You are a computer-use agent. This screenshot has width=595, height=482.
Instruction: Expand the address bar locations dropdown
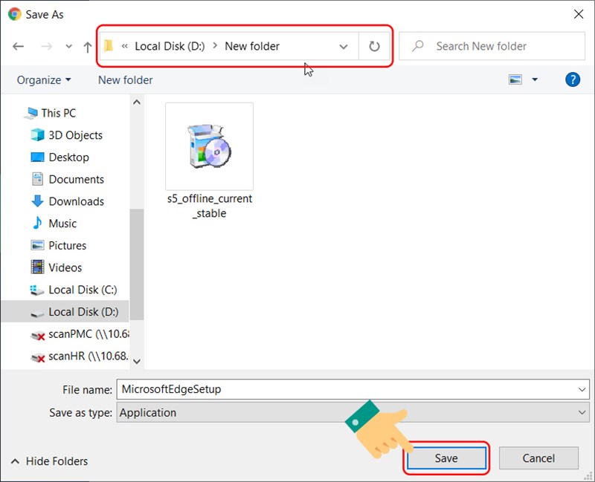point(344,46)
